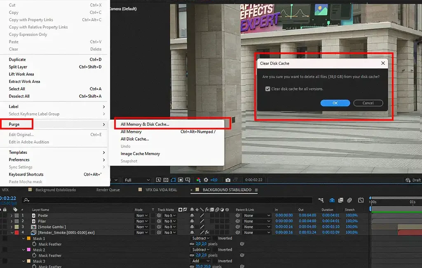Open the Full resolution dropdown
Screen dimensions: 422x268
click(137, 180)
